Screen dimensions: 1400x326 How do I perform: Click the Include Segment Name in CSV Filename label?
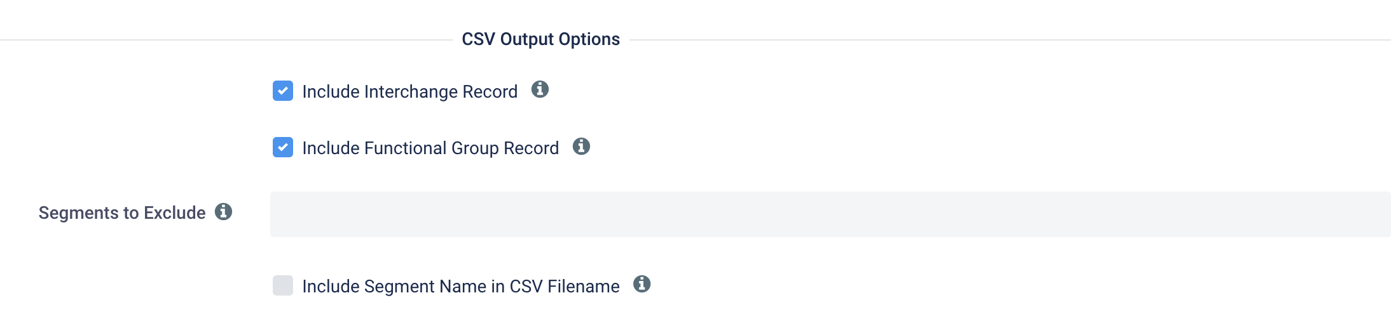(461, 287)
